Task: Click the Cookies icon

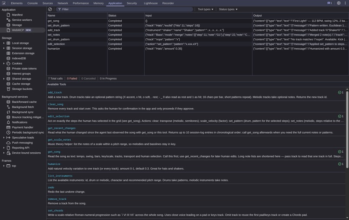Action: tap(8, 63)
